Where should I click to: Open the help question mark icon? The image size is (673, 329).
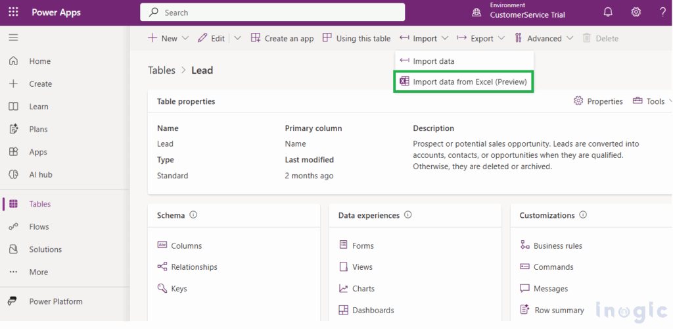[x=662, y=13]
